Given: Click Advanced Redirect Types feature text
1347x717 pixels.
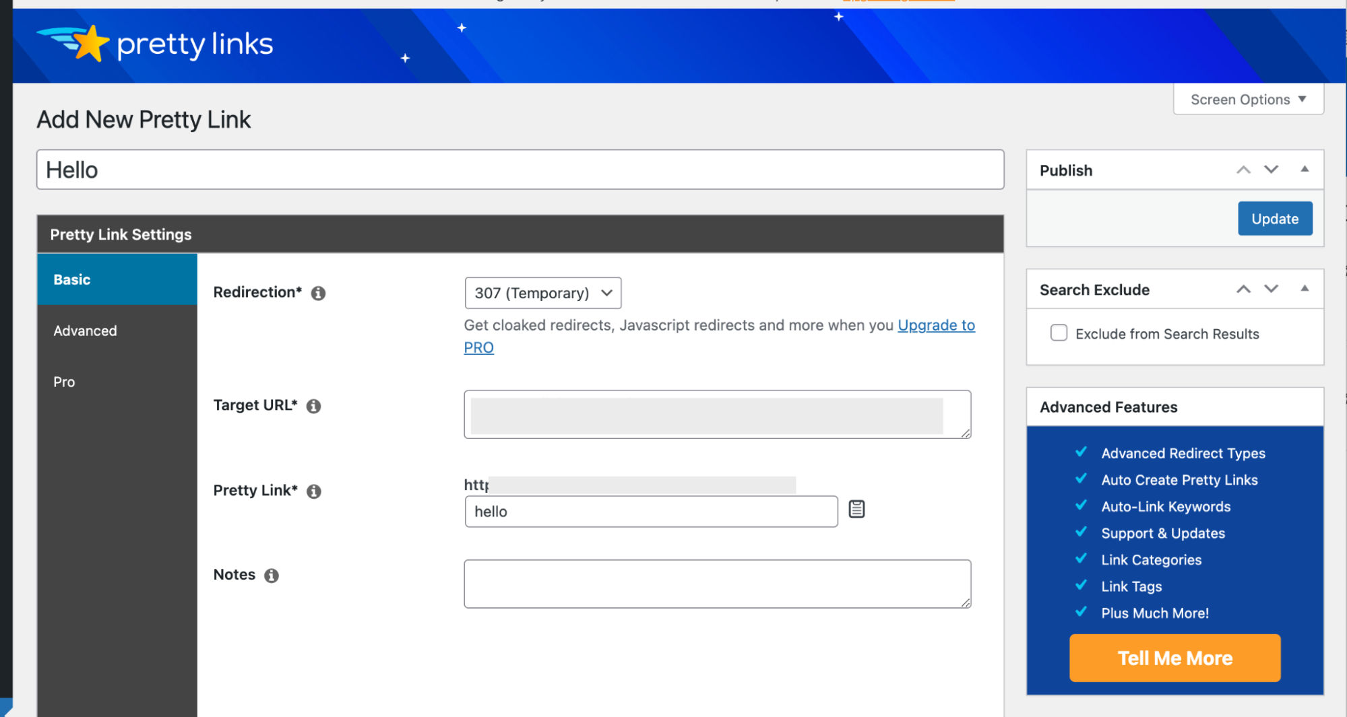Looking at the screenshot, I should click(x=1183, y=453).
